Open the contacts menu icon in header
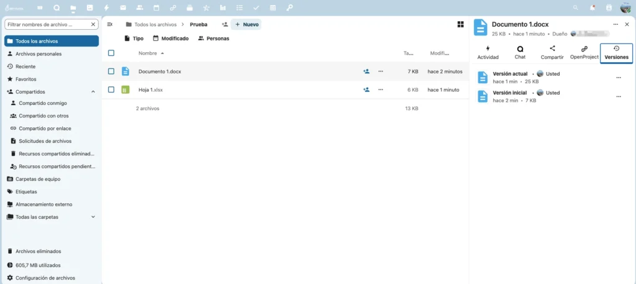The width and height of the screenshot is (636, 284). pos(609,7)
